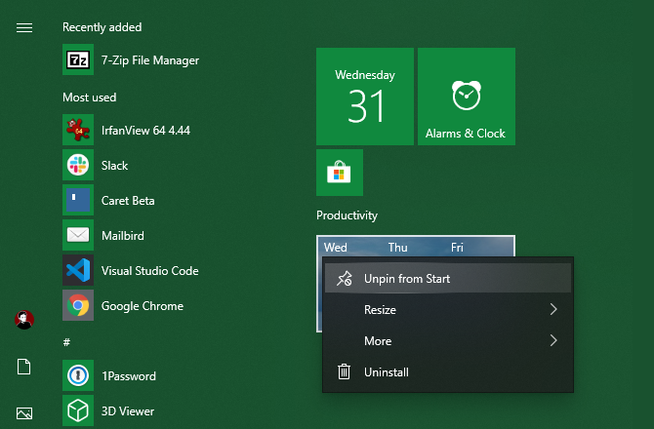Click the Microsoft Store tile
This screenshot has width=654, height=429.
[340, 173]
